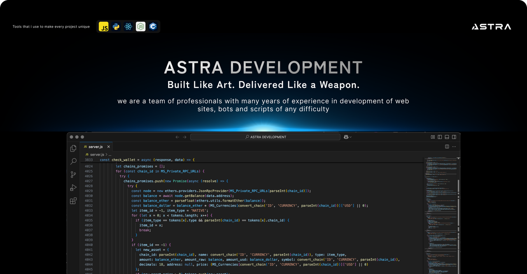527x274 pixels.
Task: Click "ASTRA DEVELOPMENT" heading
Action: click(x=263, y=68)
